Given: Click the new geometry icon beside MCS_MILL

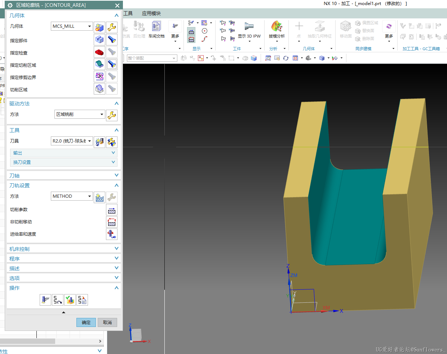Looking at the screenshot, I should point(99,27).
